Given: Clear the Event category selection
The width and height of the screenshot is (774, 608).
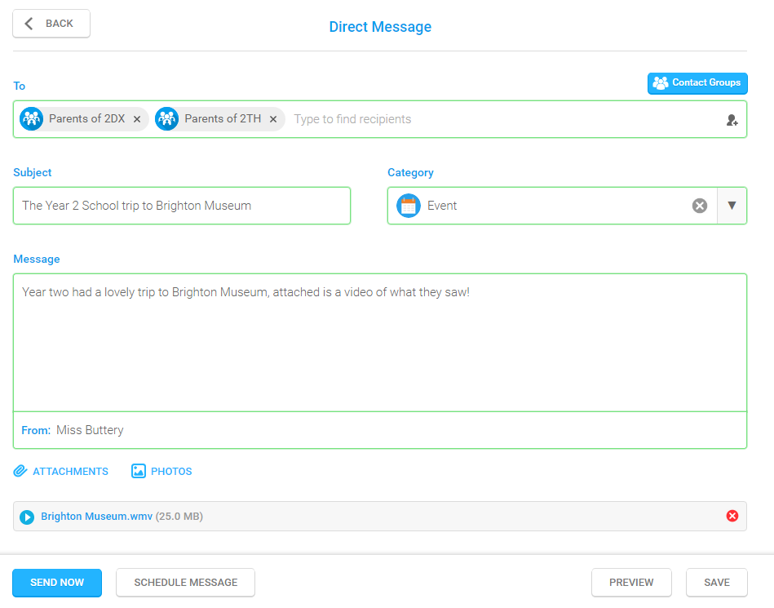Looking at the screenshot, I should 700,206.
